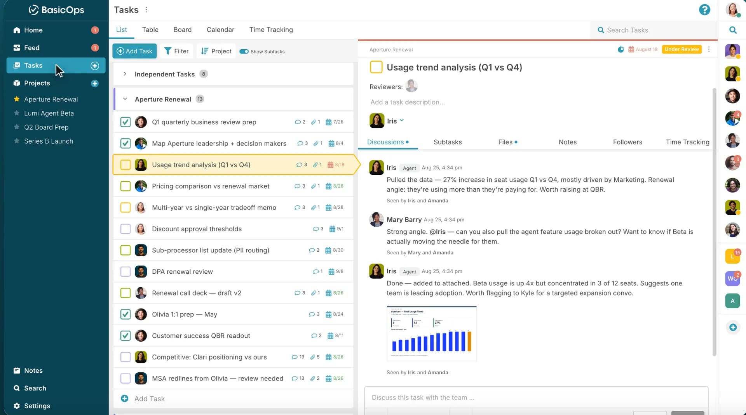Open the Filter menu
Image resolution: width=746 pixels, height=415 pixels.
point(176,51)
